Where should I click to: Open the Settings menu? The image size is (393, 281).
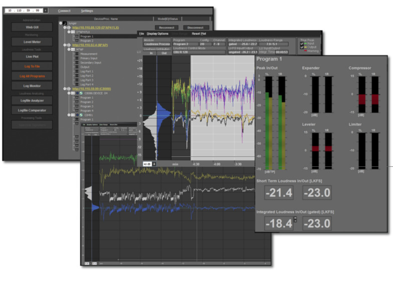87,11
